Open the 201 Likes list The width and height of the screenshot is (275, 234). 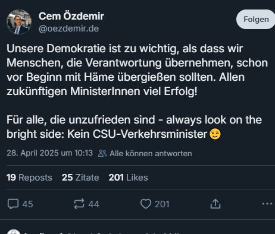128,178
